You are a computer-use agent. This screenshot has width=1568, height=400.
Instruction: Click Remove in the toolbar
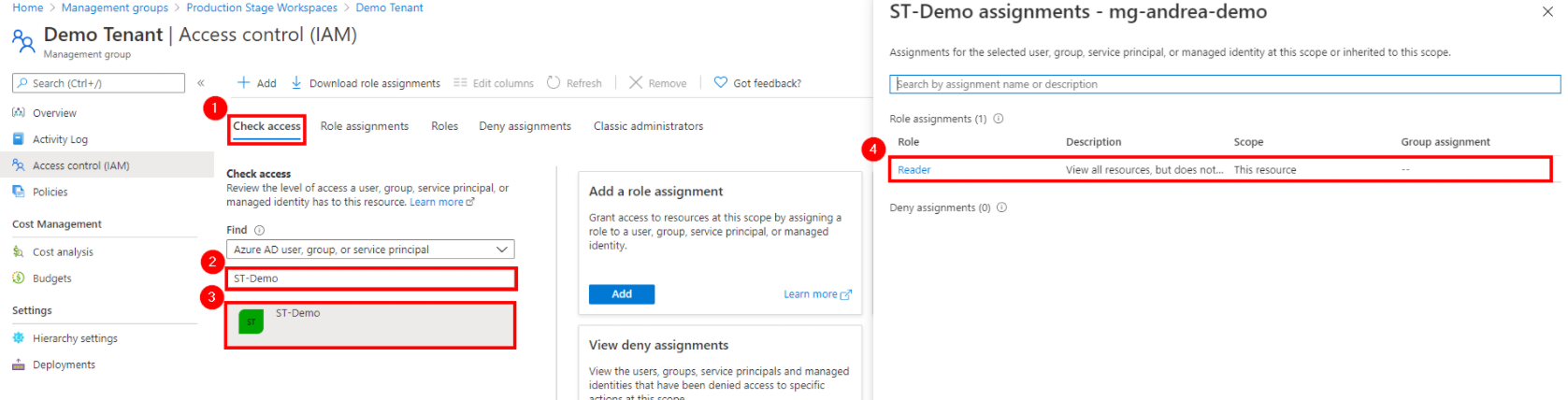pos(658,83)
